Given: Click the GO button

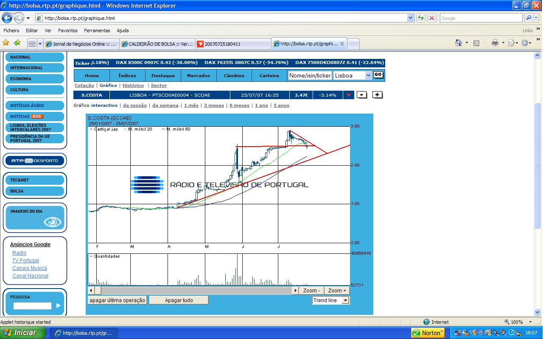Looking at the screenshot, I should point(378,75).
